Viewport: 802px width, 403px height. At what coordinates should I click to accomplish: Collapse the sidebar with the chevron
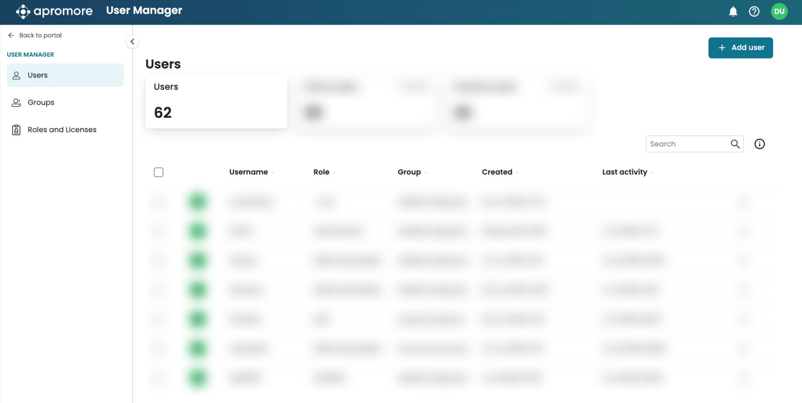pyautogui.click(x=132, y=42)
